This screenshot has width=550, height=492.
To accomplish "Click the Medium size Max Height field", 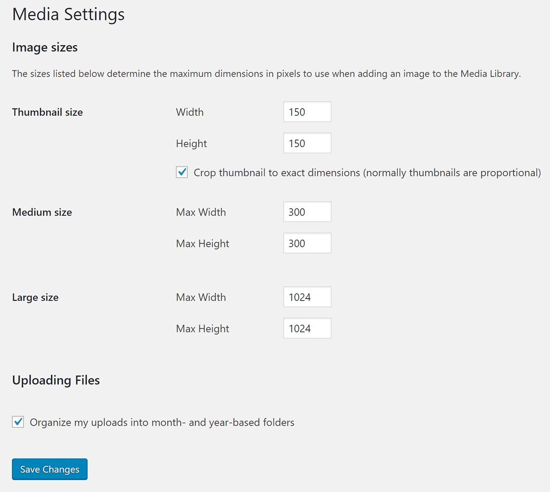I will [x=307, y=243].
